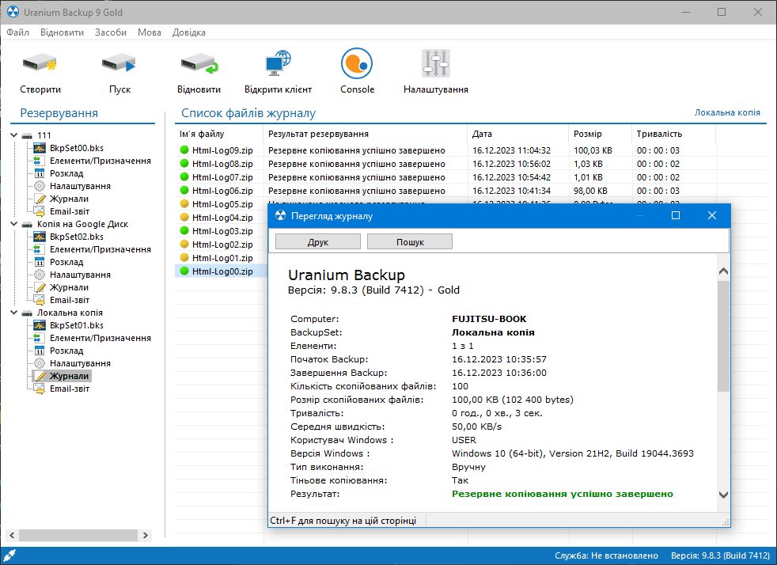Select Html-Log06.zip row
Viewport: 777px width, 565px height.
(x=470, y=191)
